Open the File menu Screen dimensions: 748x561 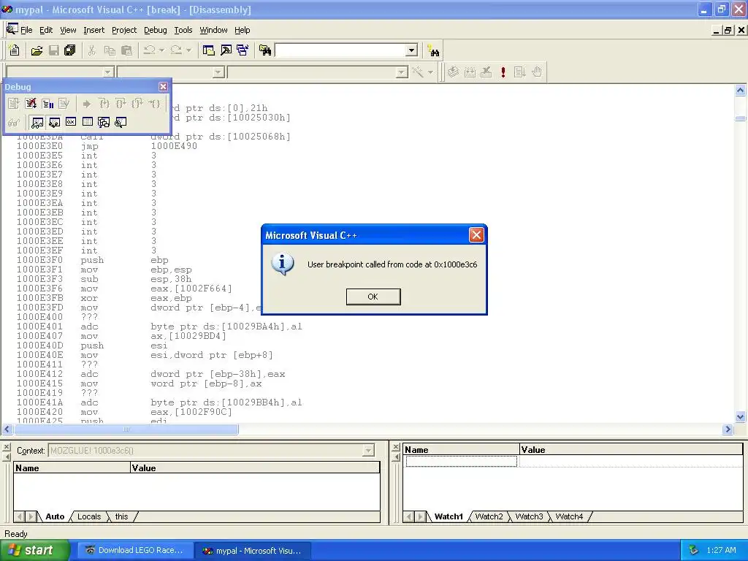tap(26, 30)
